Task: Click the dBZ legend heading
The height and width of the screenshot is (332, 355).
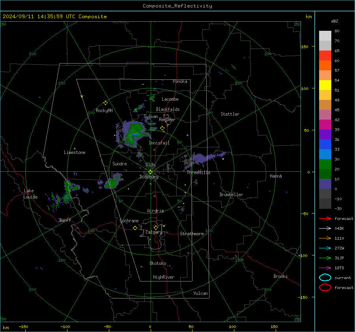Action: pyautogui.click(x=334, y=21)
